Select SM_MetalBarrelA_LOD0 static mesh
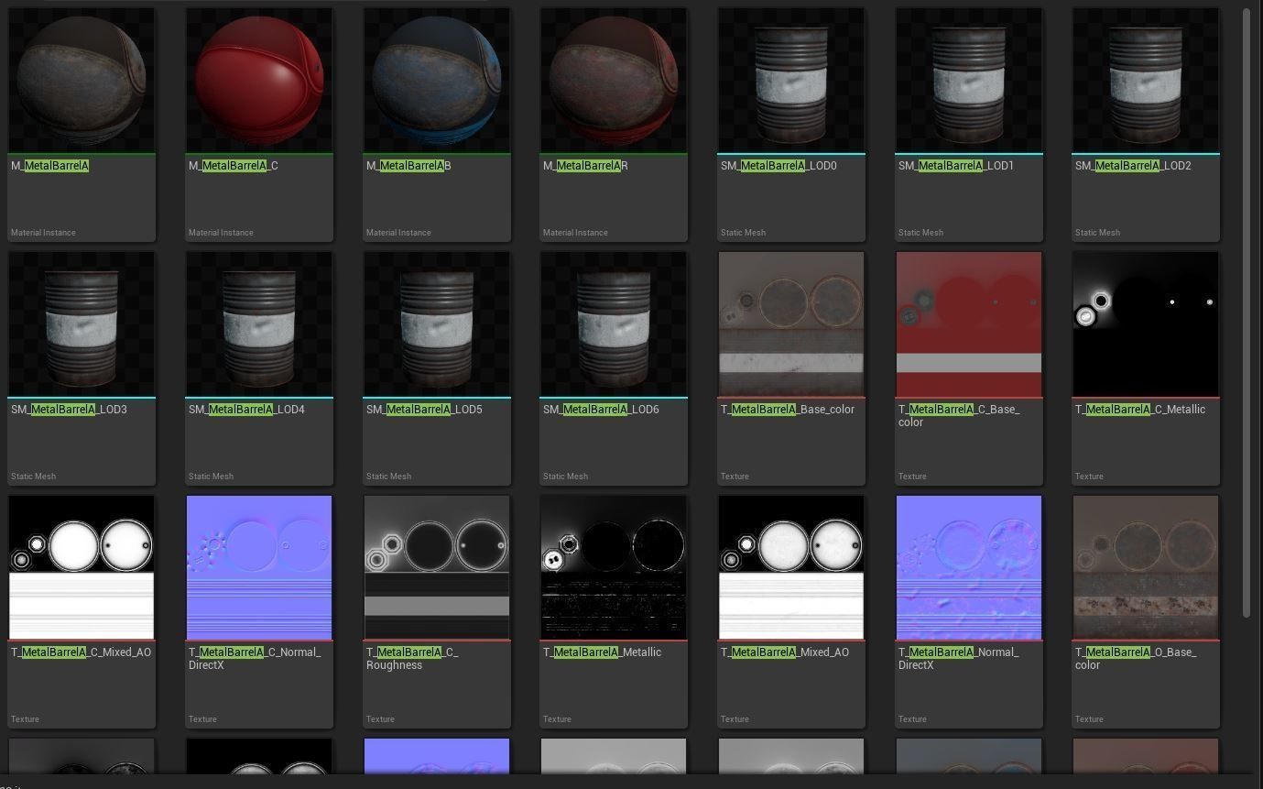Viewport: 1263px width, 789px height. (x=791, y=125)
